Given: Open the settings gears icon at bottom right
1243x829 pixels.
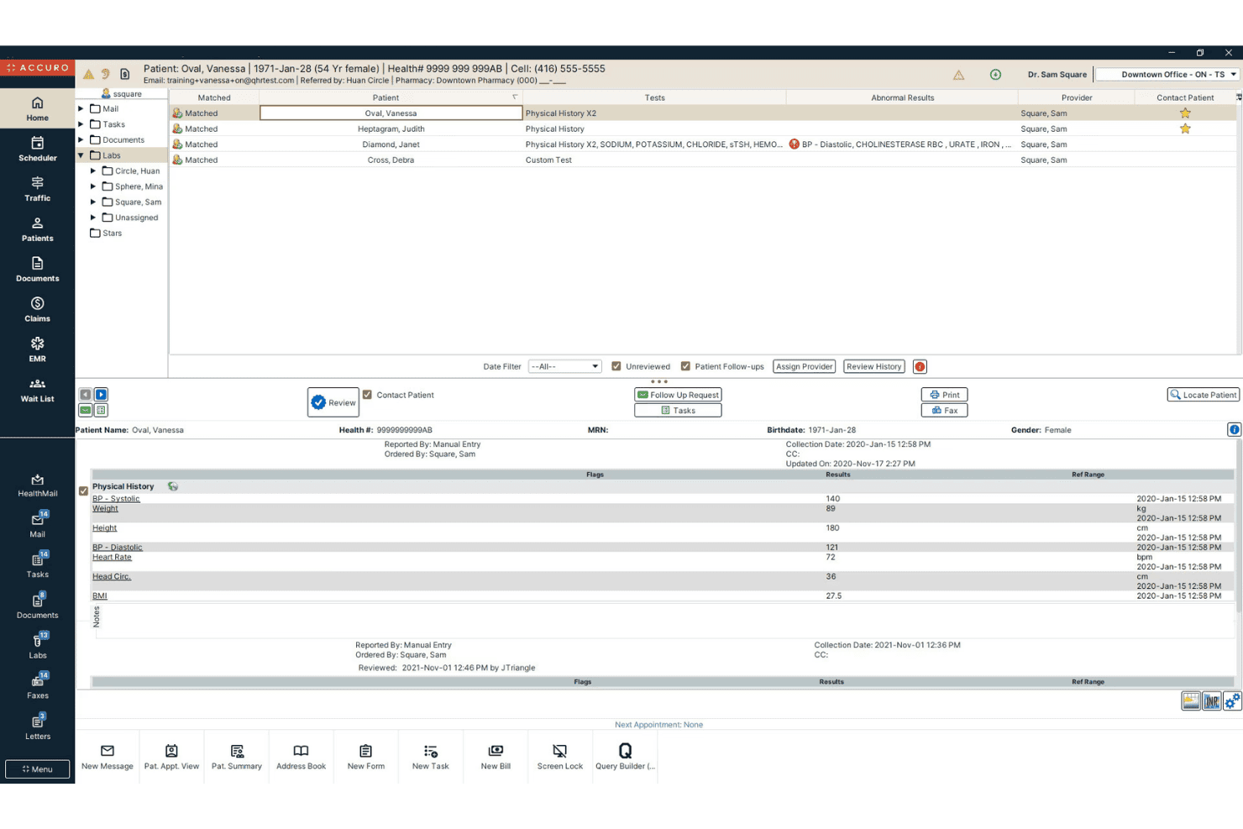Looking at the screenshot, I should coord(1232,701).
